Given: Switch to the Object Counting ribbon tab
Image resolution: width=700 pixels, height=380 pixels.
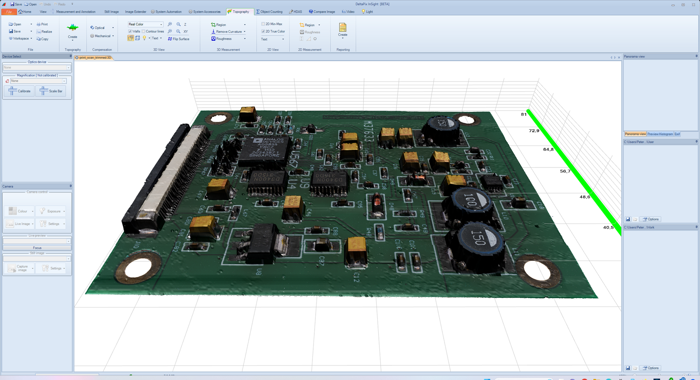Looking at the screenshot, I should pyautogui.click(x=269, y=12).
